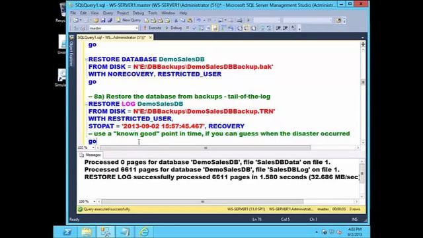Click the Execute button
The height and width of the screenshot is (238, 423).
152,28
